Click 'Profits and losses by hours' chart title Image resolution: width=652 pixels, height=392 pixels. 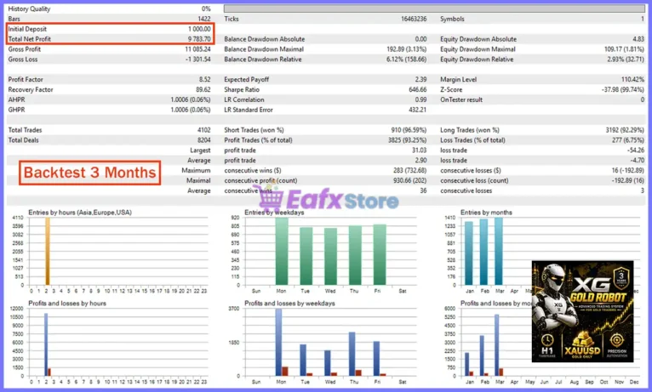click(67, 303)
